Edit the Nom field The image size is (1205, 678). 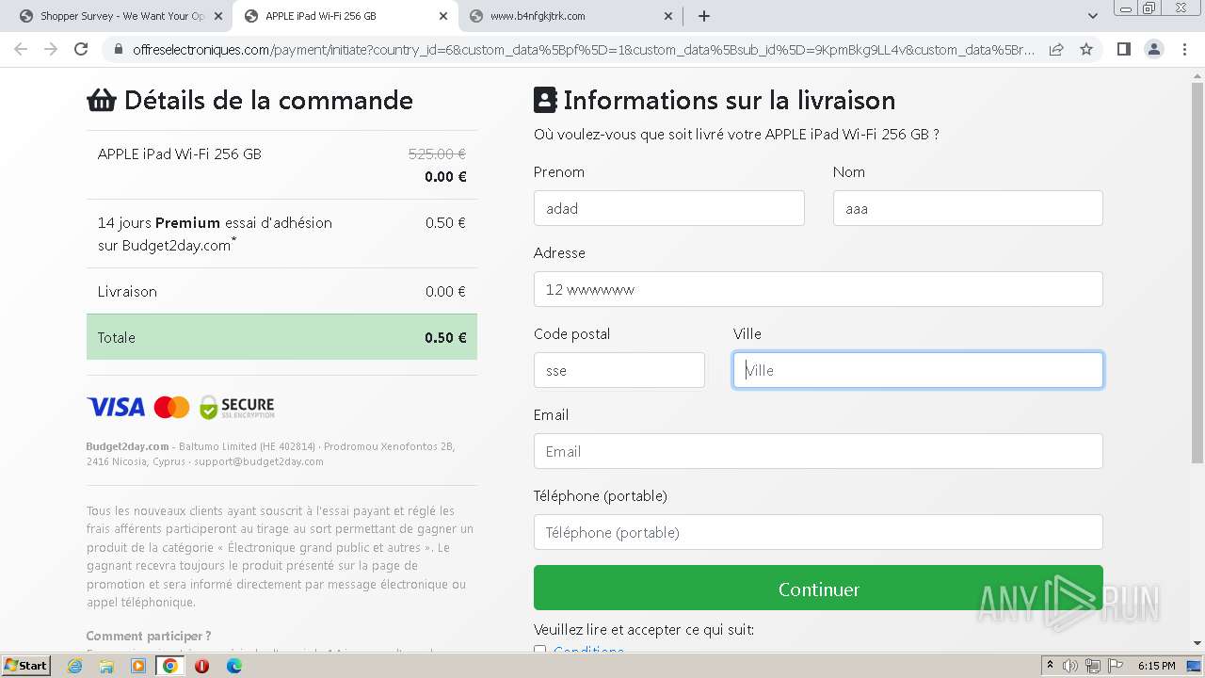point(968,208)
